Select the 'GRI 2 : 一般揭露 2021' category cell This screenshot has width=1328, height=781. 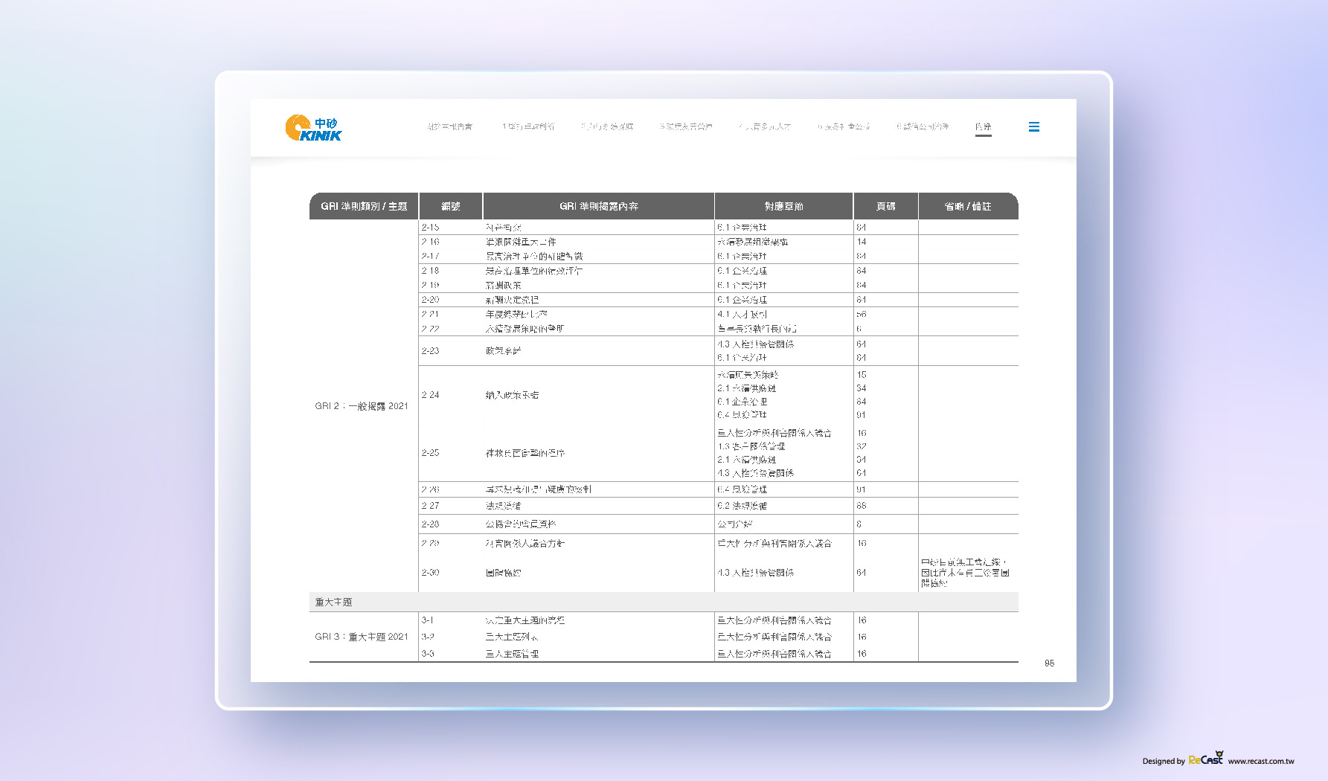(362, 406)
